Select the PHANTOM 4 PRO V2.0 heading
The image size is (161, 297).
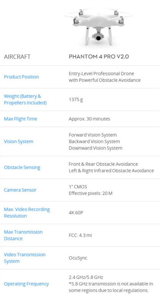[x=99, y=57]
